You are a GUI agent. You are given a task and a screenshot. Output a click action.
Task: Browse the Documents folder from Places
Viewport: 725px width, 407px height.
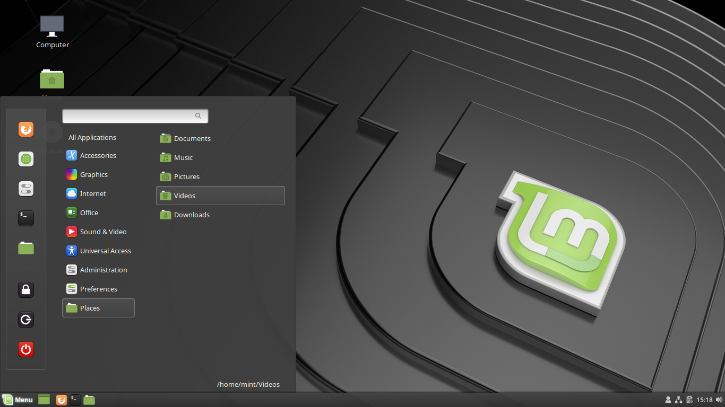tap(191, 138)
